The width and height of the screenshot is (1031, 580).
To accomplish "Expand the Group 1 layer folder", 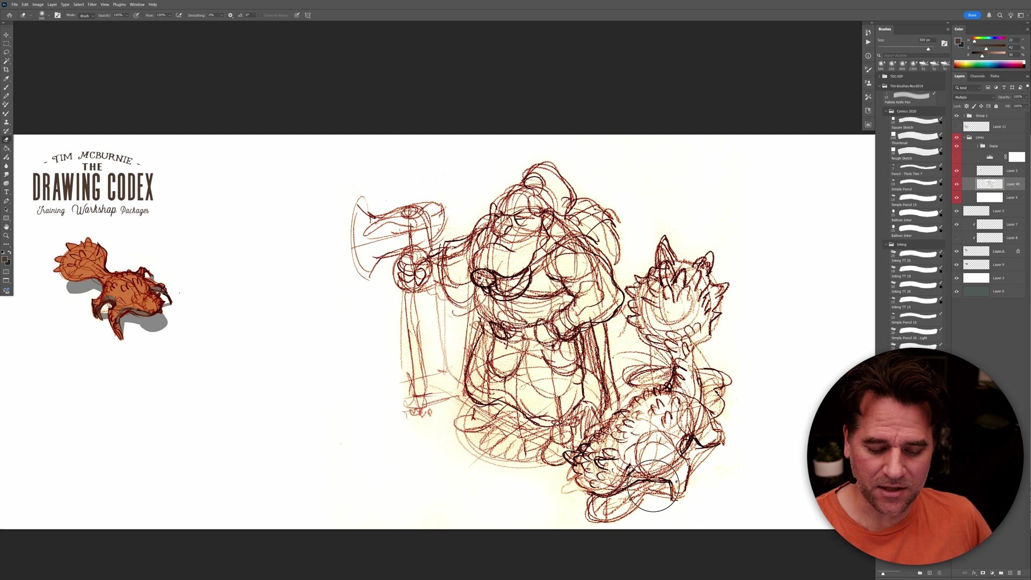I will click(x=964, y=116).
